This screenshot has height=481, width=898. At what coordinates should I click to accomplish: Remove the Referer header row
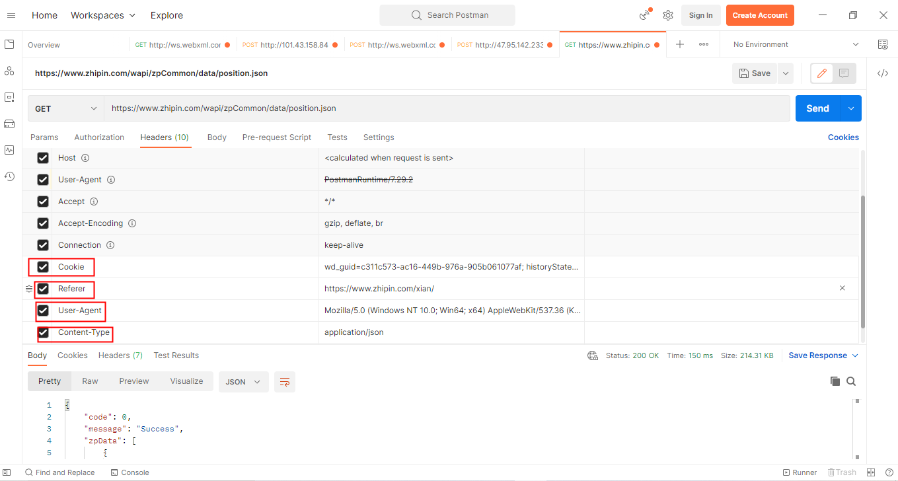click(x=842, y=289)
